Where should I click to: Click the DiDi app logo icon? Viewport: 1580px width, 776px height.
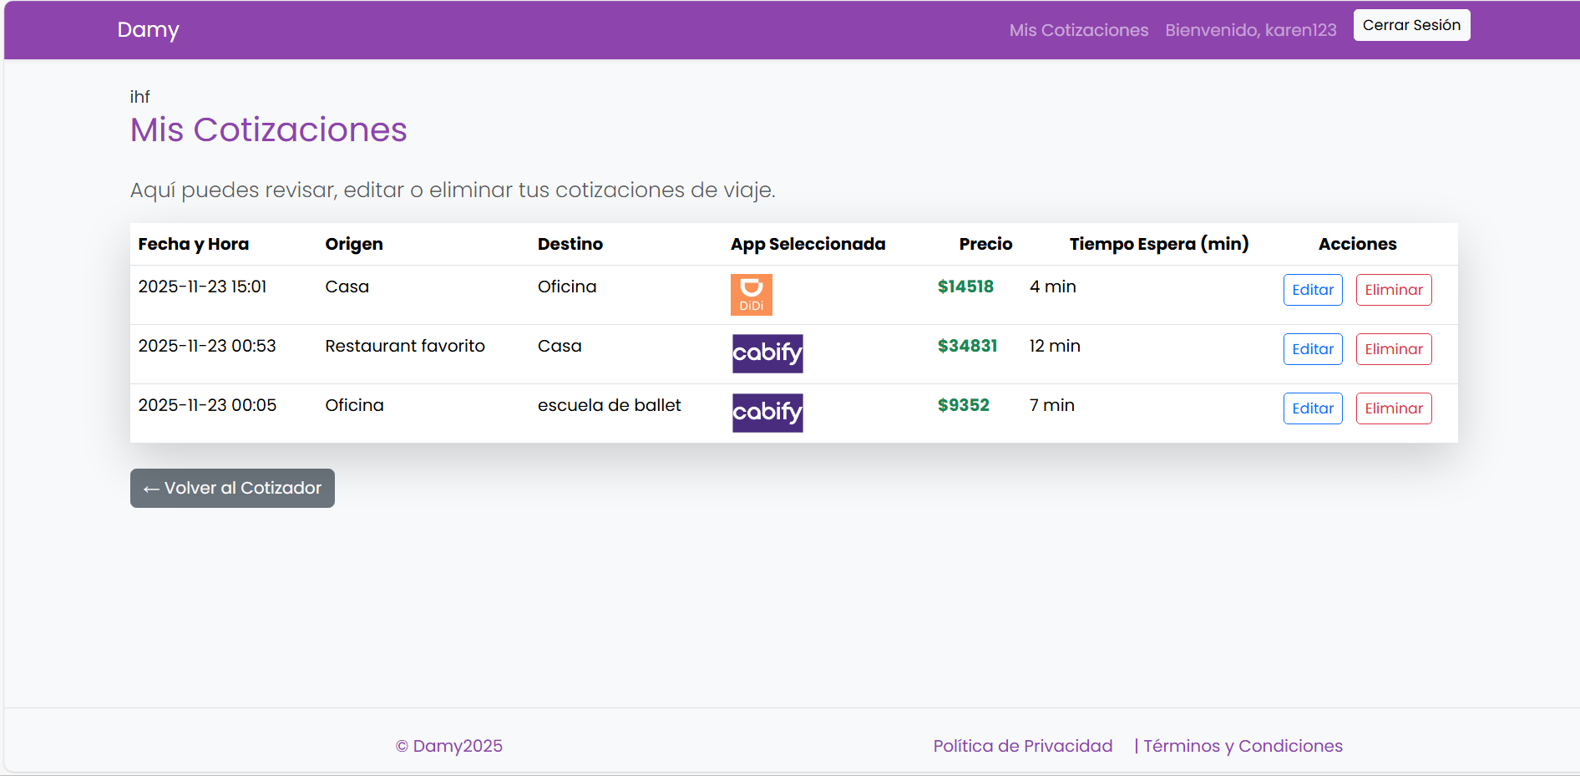coord(751,295)
